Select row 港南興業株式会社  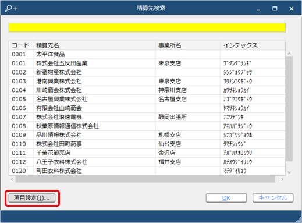tap(147, 81)
